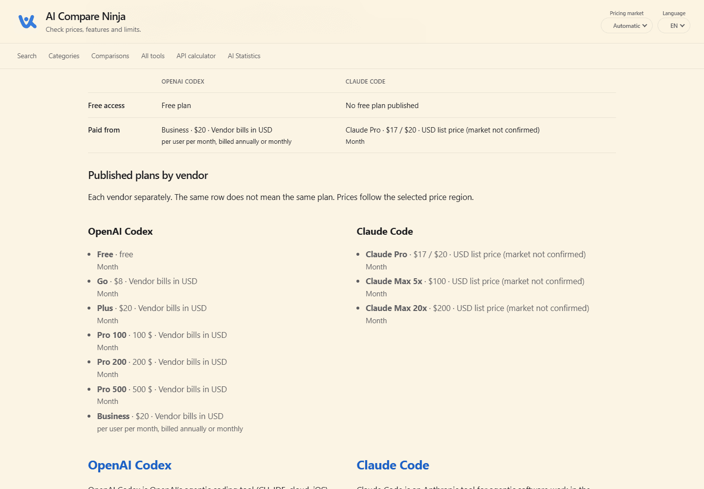The width and height of the screenshot is (704, 489).
Task: Click the Pro 200 plan entry
Action: pyautogui.click(x=162, y=368)
